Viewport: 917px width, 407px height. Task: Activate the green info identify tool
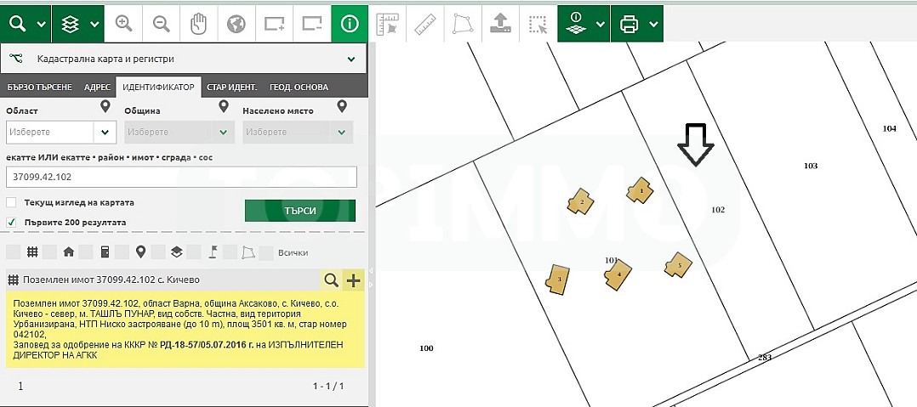350,24
